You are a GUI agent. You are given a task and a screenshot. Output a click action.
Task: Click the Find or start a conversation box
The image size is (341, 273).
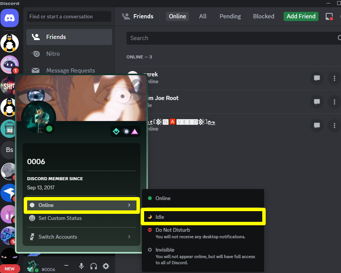(x=69, y=16)
